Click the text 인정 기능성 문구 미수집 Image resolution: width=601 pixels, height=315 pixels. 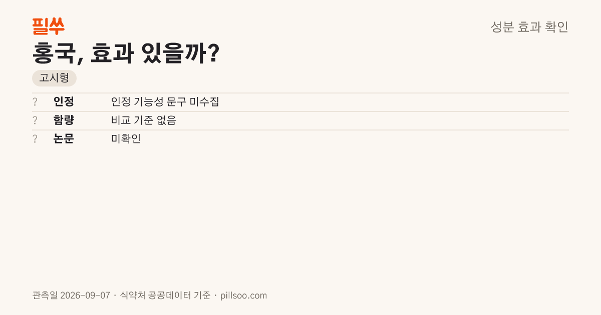(x=165, y=102)
